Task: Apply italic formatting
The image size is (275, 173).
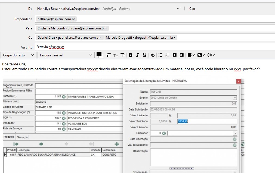Action: click(138, 55)
